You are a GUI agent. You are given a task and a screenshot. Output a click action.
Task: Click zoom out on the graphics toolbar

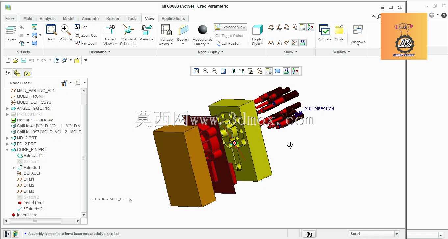tap(214, 71)
